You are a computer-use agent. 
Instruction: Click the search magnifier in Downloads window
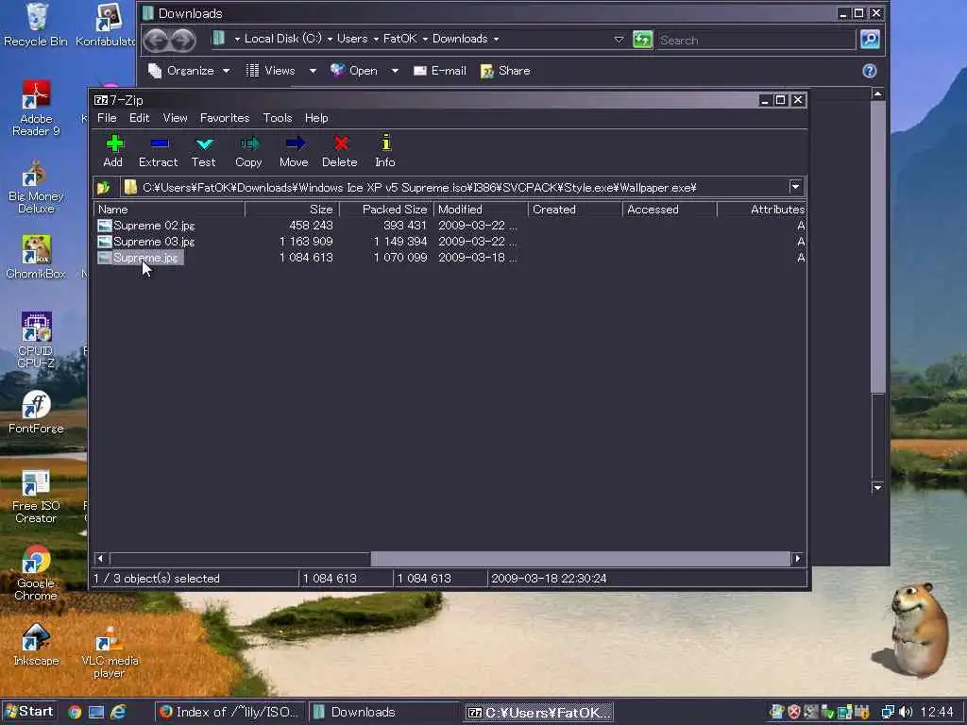point(870,40)
